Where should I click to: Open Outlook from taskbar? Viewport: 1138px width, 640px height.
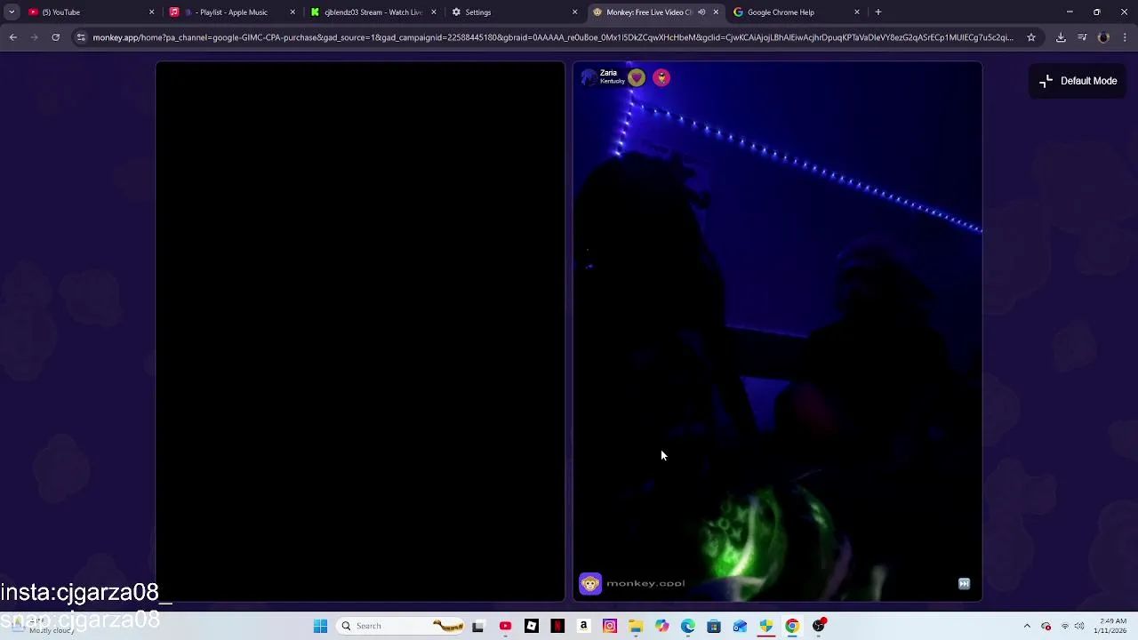pyautogui.click(x=740, y=626)
